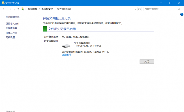Image resolution: width=184 pixels, height=112 pixels.
Task: Click the forward navigation arrow
Action: [x=10, y=9]
